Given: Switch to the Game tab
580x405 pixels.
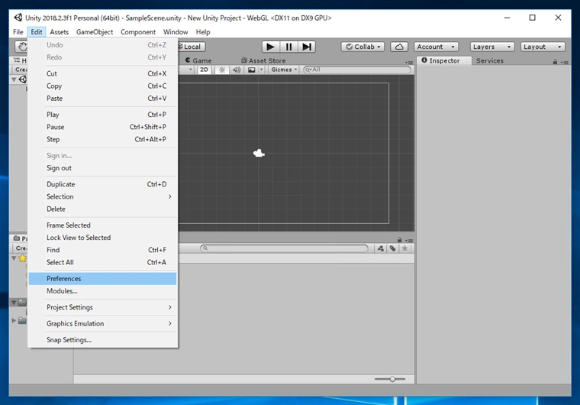Looking at the screenshot, I should pyautogui.click(x=198, y=60).
